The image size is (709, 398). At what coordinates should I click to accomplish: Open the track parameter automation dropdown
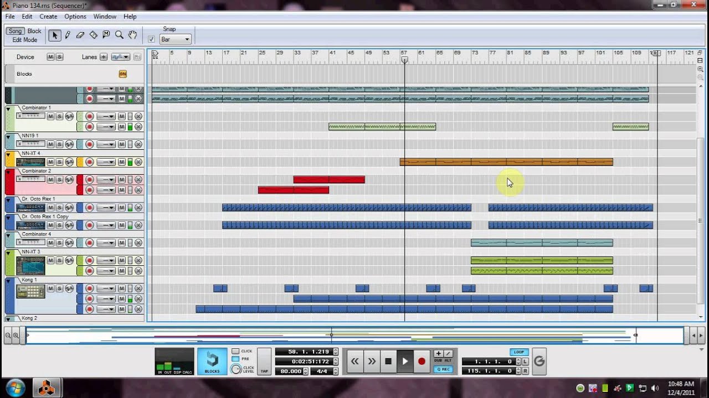point(120,57)
